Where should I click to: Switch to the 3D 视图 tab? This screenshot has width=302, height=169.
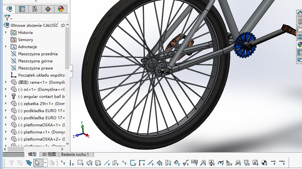point(49,154)
